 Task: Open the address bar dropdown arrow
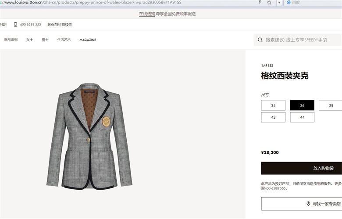point(279,3)
